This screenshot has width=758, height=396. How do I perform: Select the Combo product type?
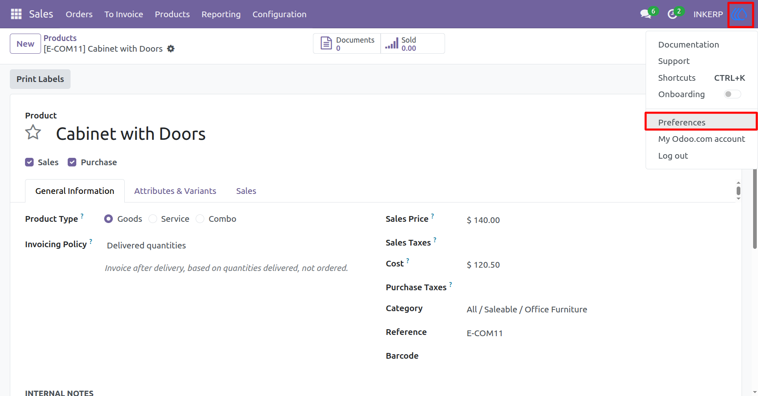(x=200, y=219)
